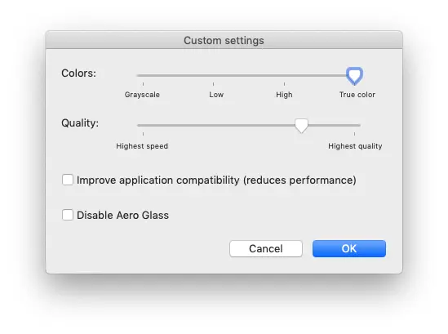
Task: Set Quality slider to Highest speed tick
Action: pos(143,125)
